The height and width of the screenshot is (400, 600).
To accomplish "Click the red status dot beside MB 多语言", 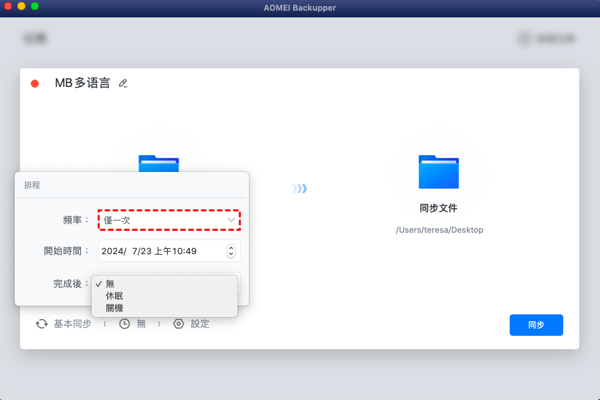I will tap(35, 84).
